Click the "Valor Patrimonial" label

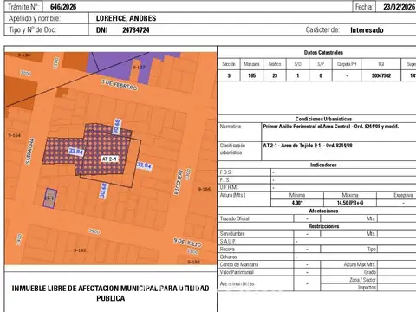coord(237,272)
